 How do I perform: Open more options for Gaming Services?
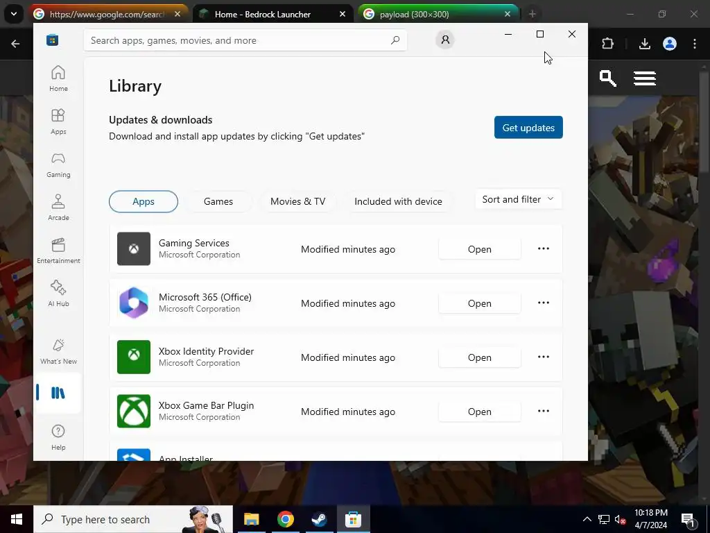point(544,249)
